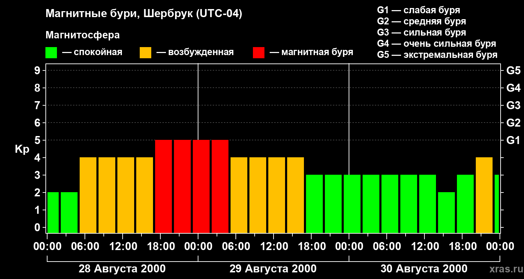
Task: Click the Kp axis label
Action: point(22,149)
